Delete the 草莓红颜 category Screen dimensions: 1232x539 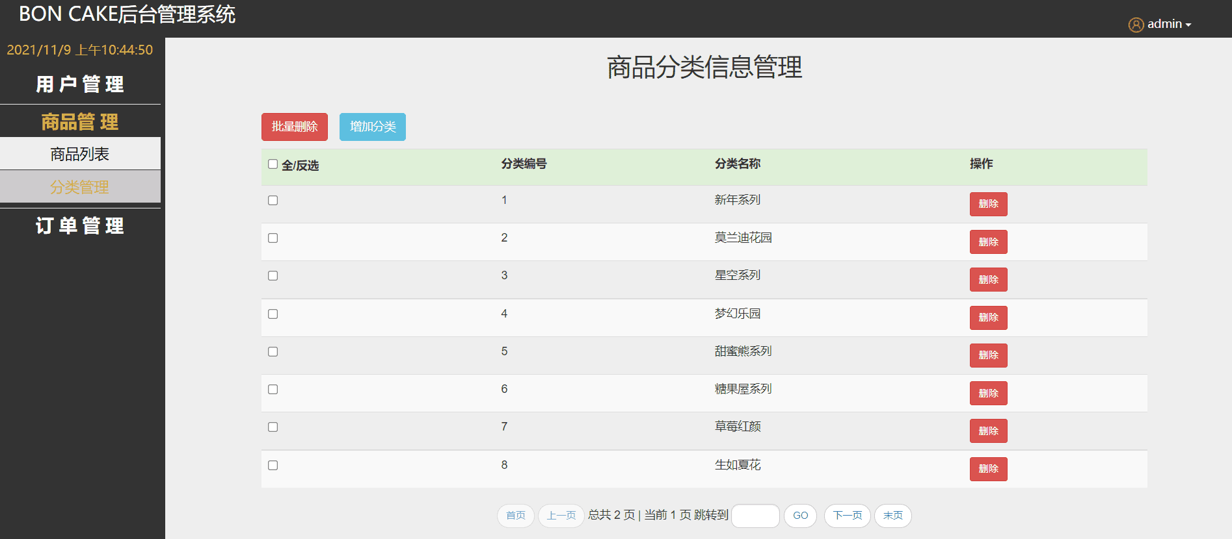(x=988, y=431)
